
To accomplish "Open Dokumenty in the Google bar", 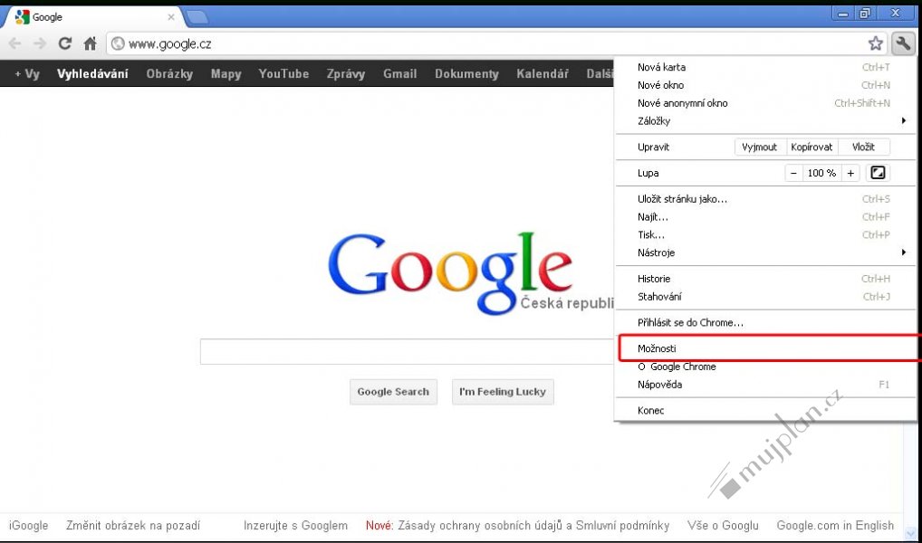I will [x=466, y=74].
